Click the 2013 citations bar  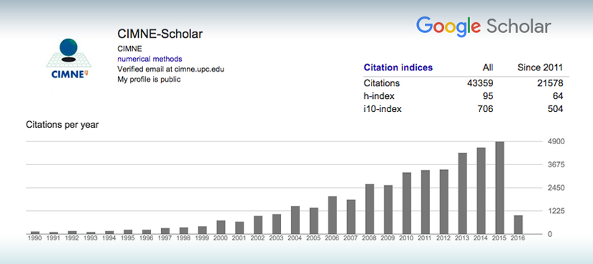(462, 194)
